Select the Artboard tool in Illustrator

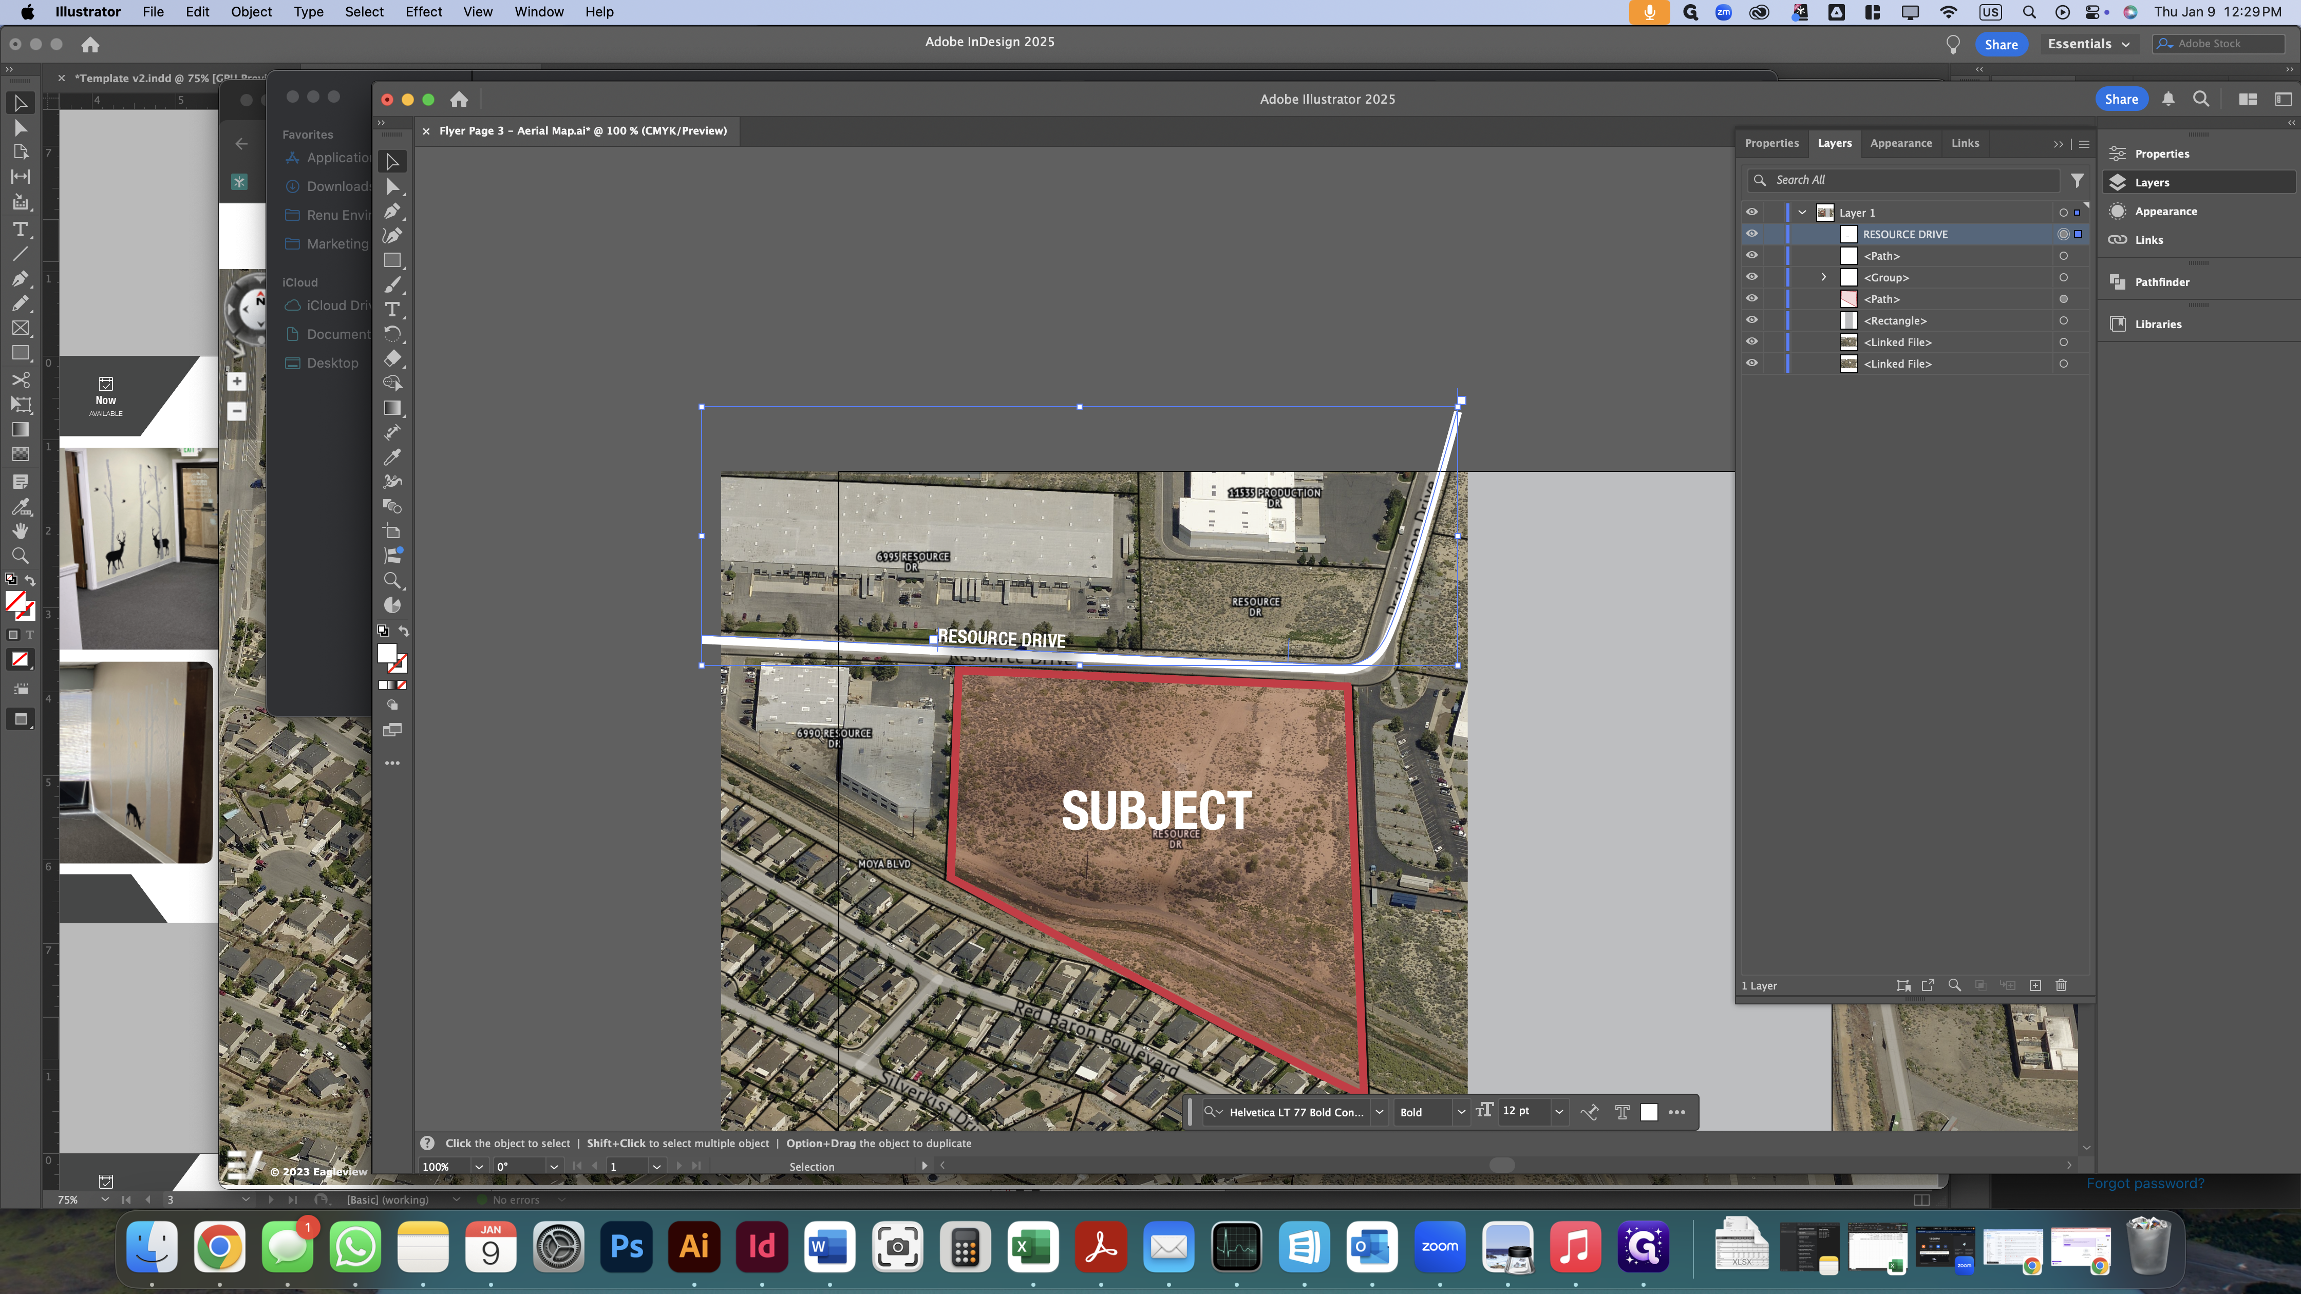point(392,531)
